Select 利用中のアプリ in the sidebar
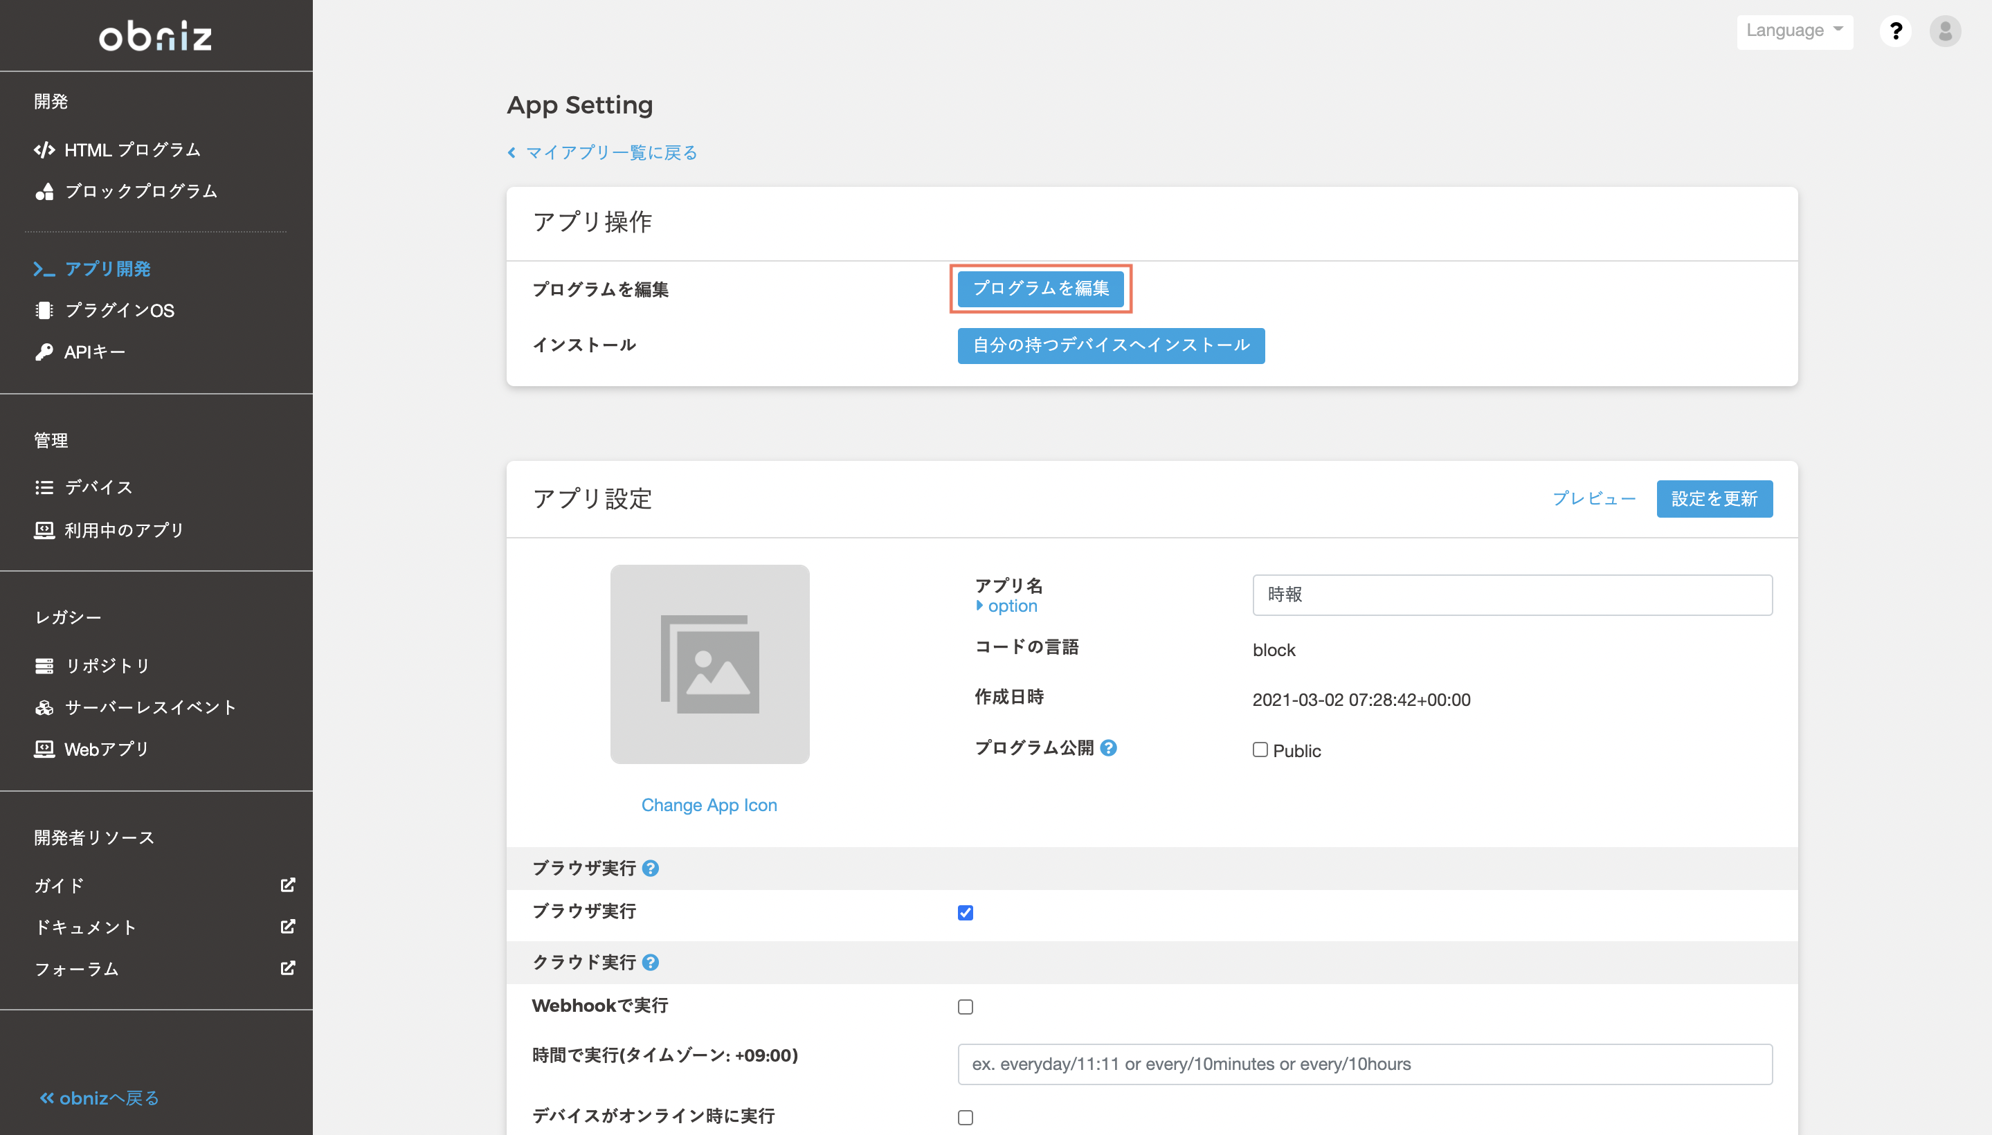The height and width of the screenshot is (1135, 1992). (x=123, y=530)
